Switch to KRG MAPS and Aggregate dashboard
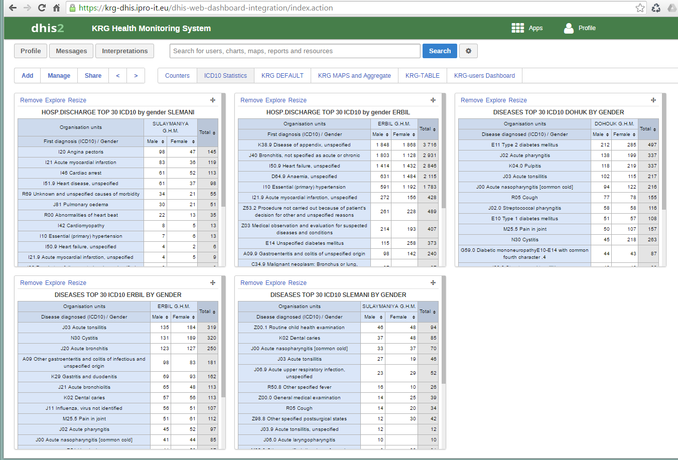Screen dimensions: 678x460 tap(354, 76)
